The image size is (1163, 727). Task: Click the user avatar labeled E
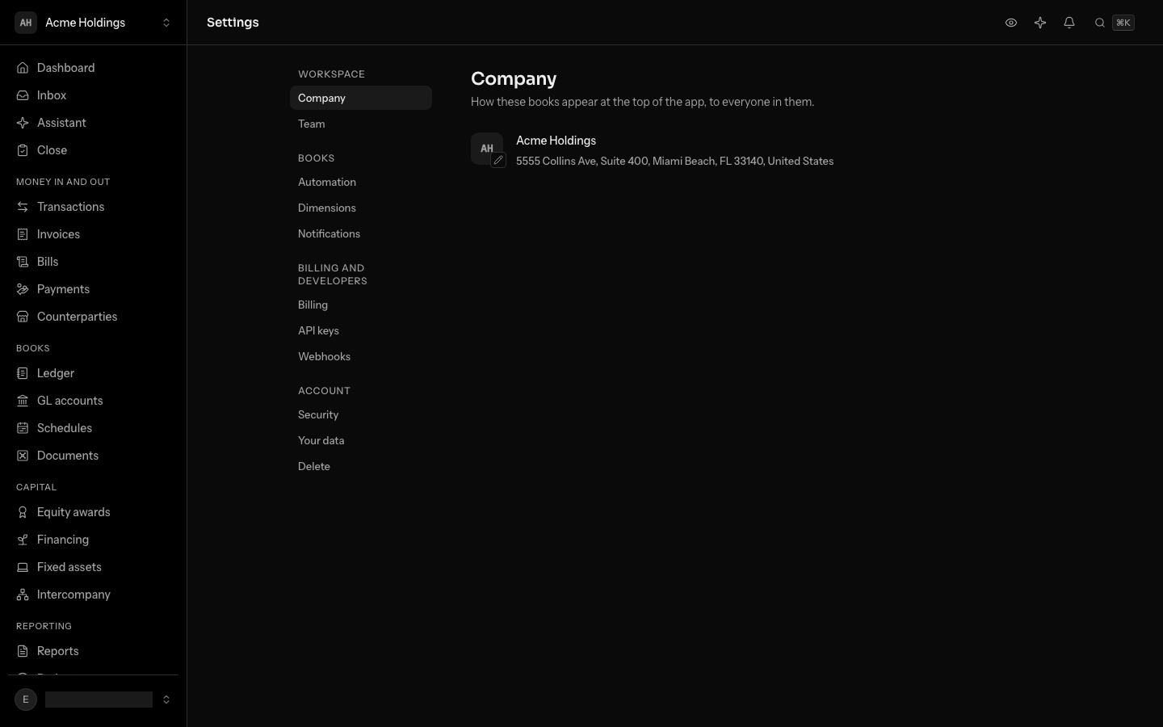click(26, 700)
